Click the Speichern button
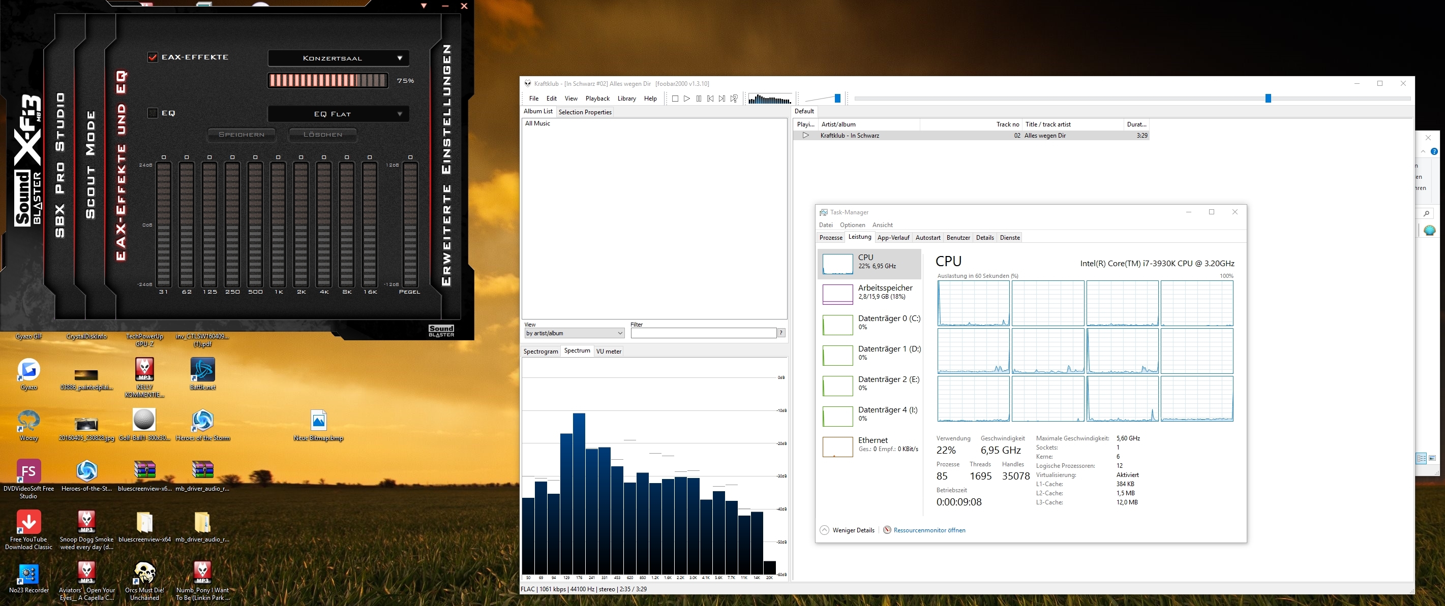This screenshot has height=606, width=1445. coord(241,135)
